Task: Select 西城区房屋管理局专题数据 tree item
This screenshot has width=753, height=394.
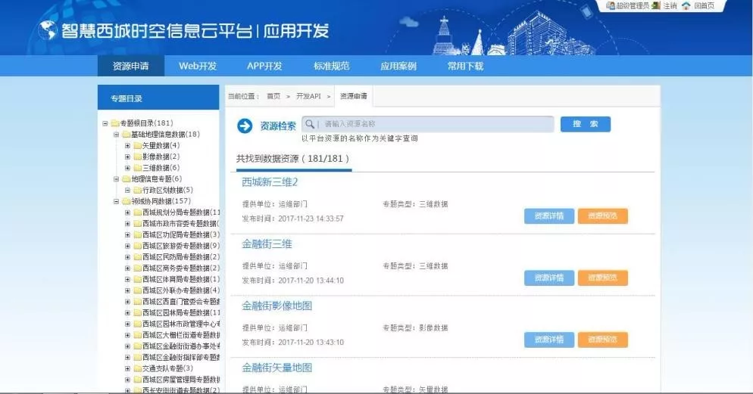Action: tap(181, 380)
